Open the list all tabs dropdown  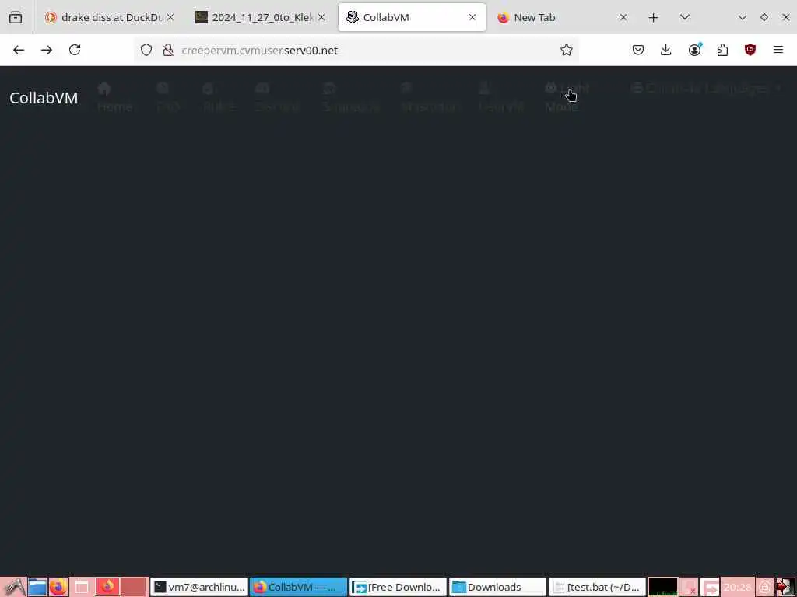click(685, 17)
